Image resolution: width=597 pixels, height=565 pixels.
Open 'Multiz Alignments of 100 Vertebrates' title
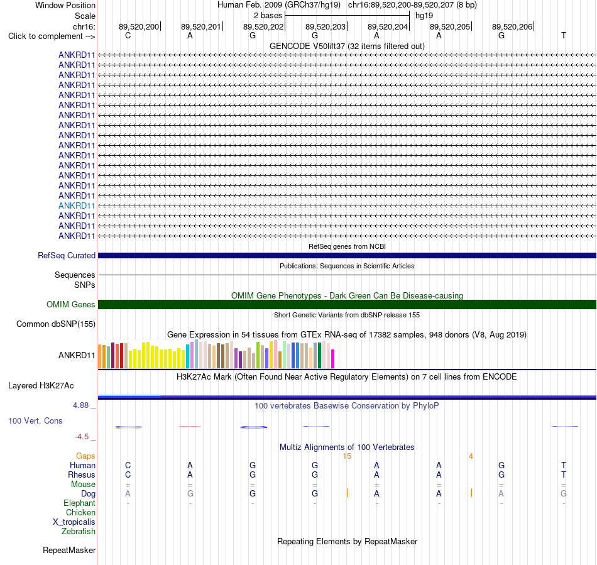[347, 447]
